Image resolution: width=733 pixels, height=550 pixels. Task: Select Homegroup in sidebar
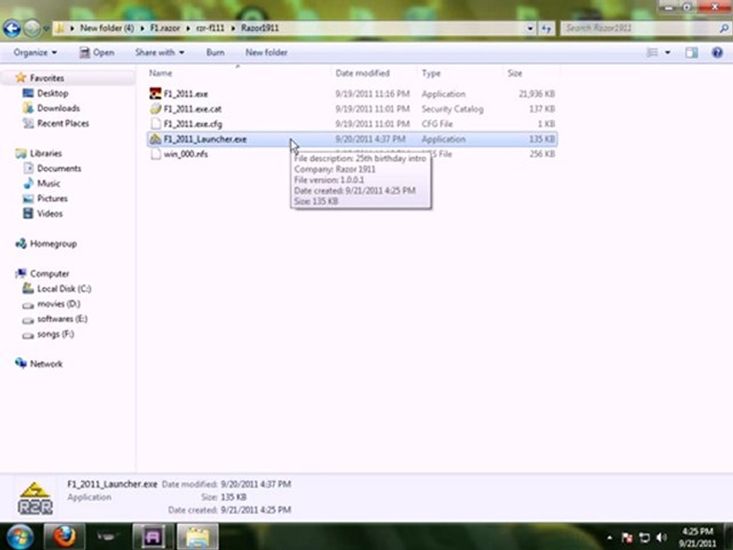[53, 244]
